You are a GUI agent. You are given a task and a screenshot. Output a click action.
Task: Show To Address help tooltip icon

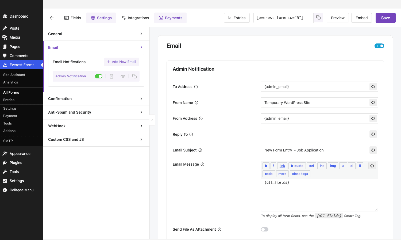[x=196, y=87]
